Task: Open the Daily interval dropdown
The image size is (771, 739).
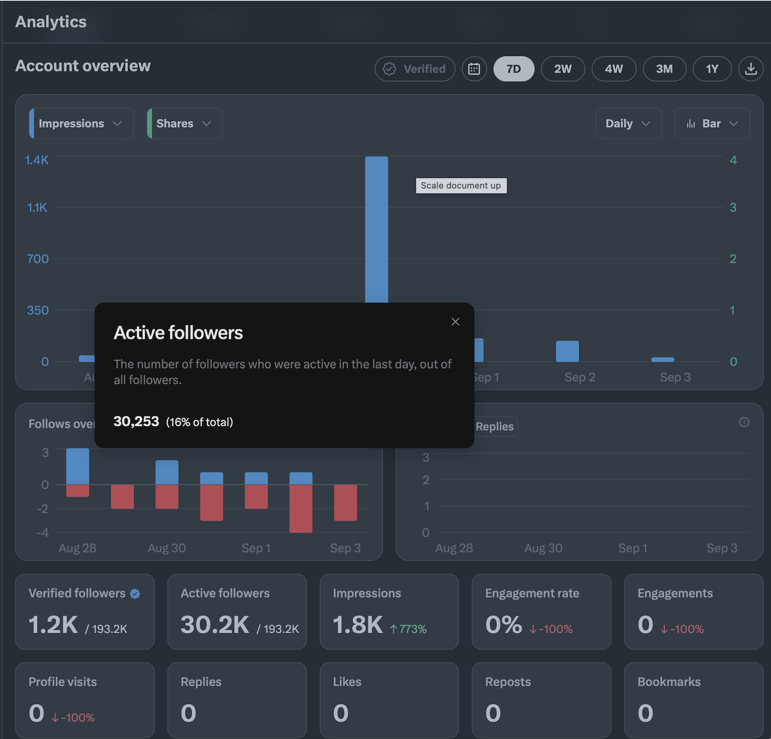Action: [x=628, y=123]
